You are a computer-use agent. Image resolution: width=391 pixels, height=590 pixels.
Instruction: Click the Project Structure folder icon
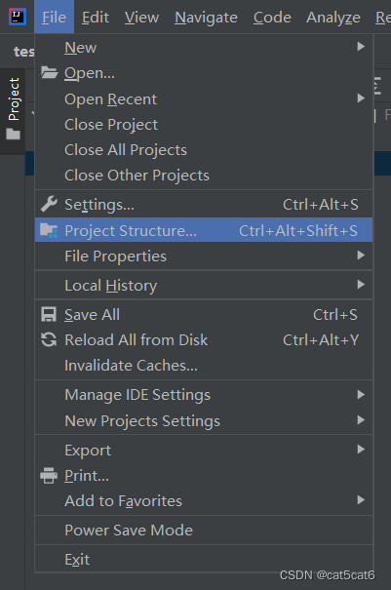(49, 230)
